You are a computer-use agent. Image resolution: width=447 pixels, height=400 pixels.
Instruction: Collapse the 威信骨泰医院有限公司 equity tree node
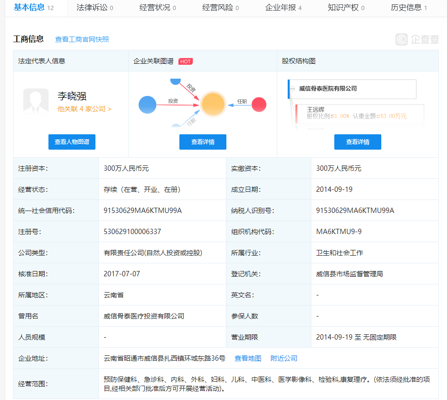point(293,89)
